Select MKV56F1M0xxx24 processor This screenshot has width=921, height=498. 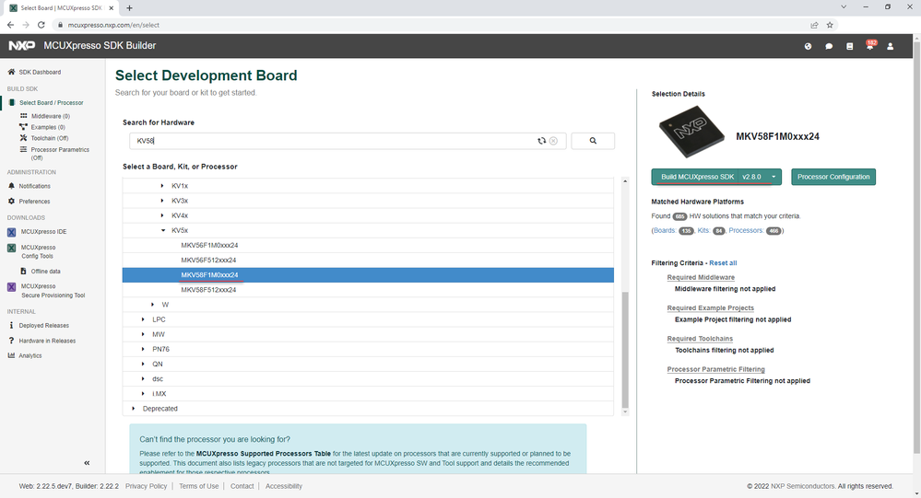click(209, 245)
